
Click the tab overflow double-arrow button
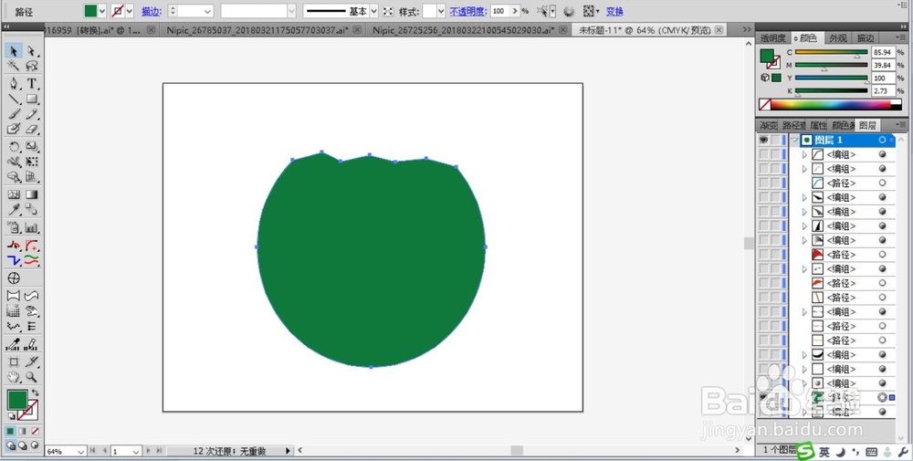747,29
